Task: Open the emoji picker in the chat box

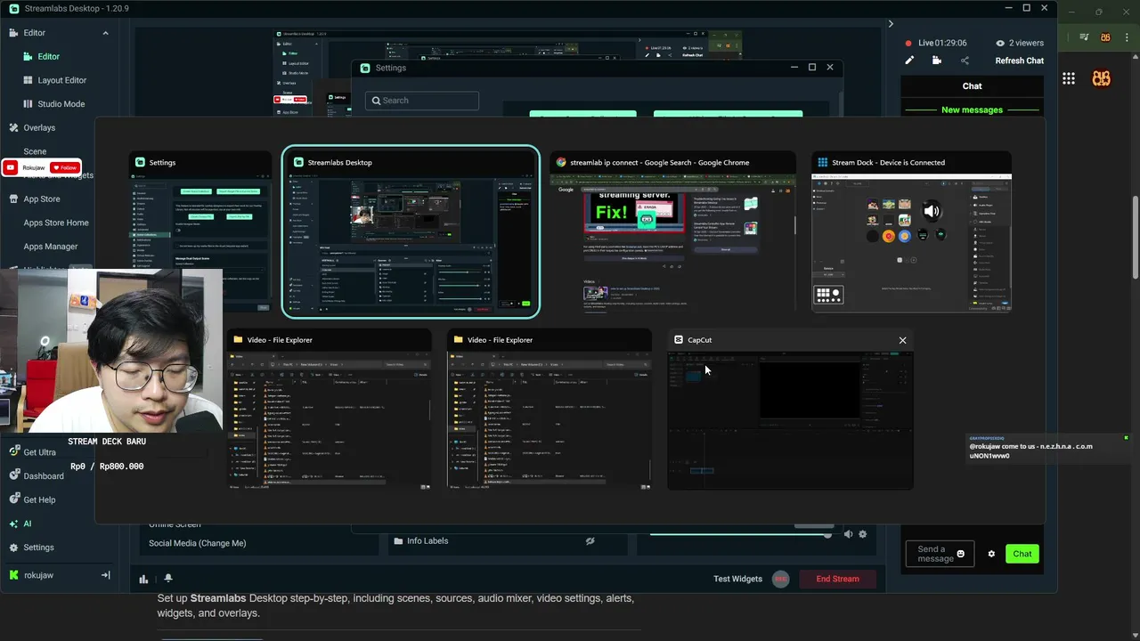Action: [961, 555]
